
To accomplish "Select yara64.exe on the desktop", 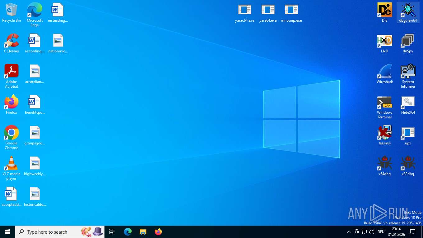I will 268,13.
